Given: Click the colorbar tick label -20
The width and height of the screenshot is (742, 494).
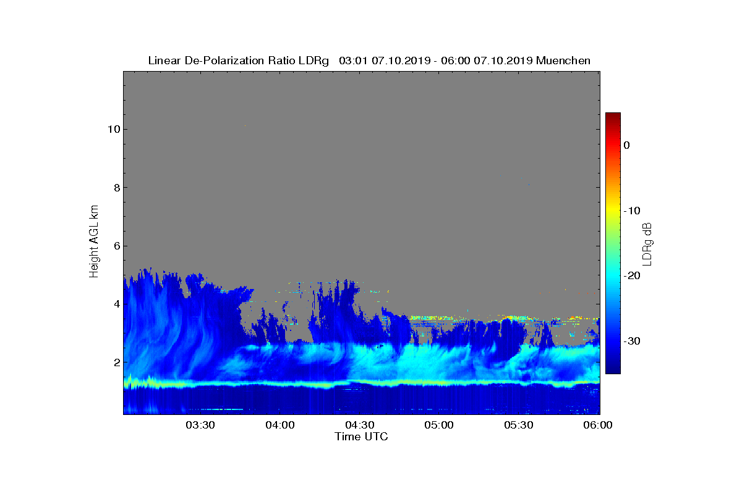Looking at the screenshot, I should coord(631,275).
